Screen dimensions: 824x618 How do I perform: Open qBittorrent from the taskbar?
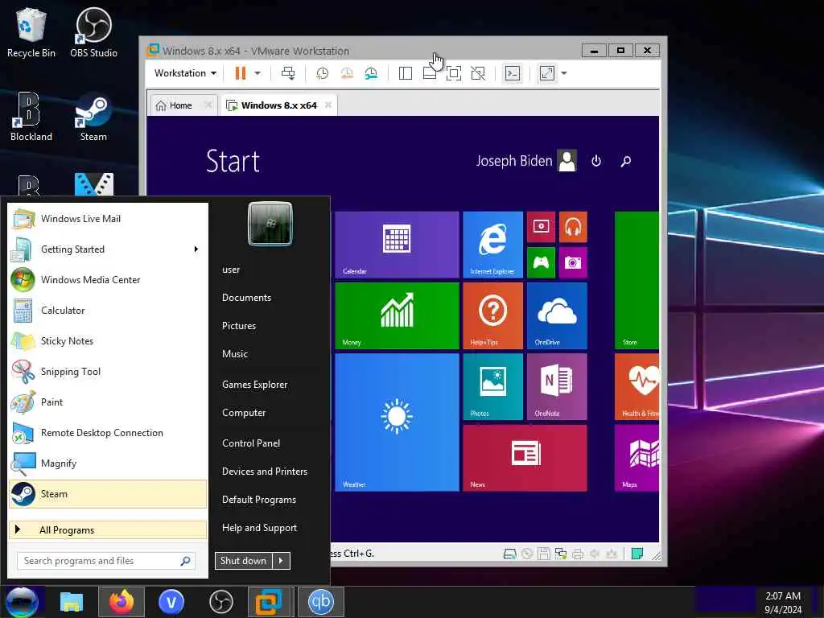320,602
